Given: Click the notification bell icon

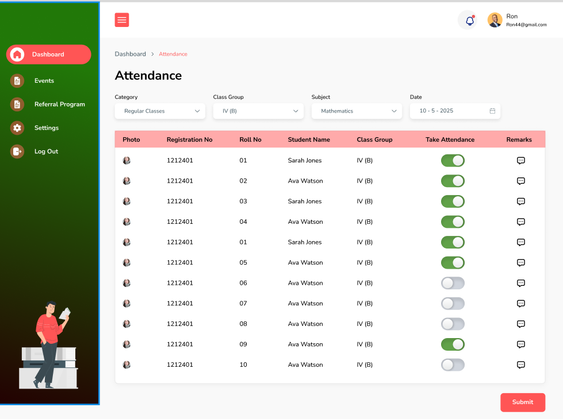Looking at the screenshot, I should point(468,20).
